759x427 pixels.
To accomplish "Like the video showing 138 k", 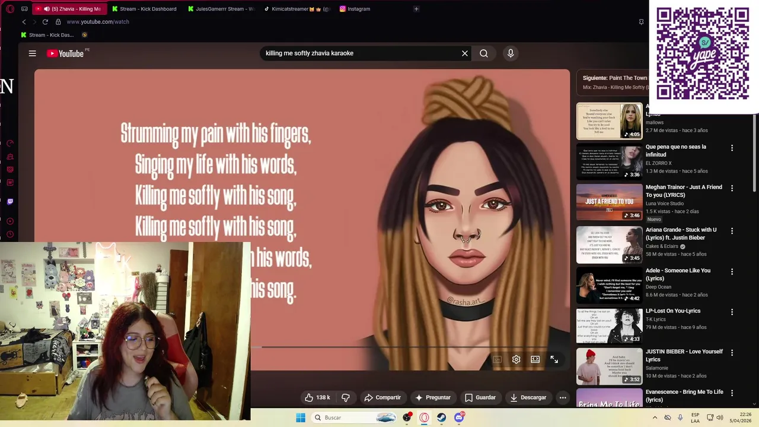I will point(317,397).
